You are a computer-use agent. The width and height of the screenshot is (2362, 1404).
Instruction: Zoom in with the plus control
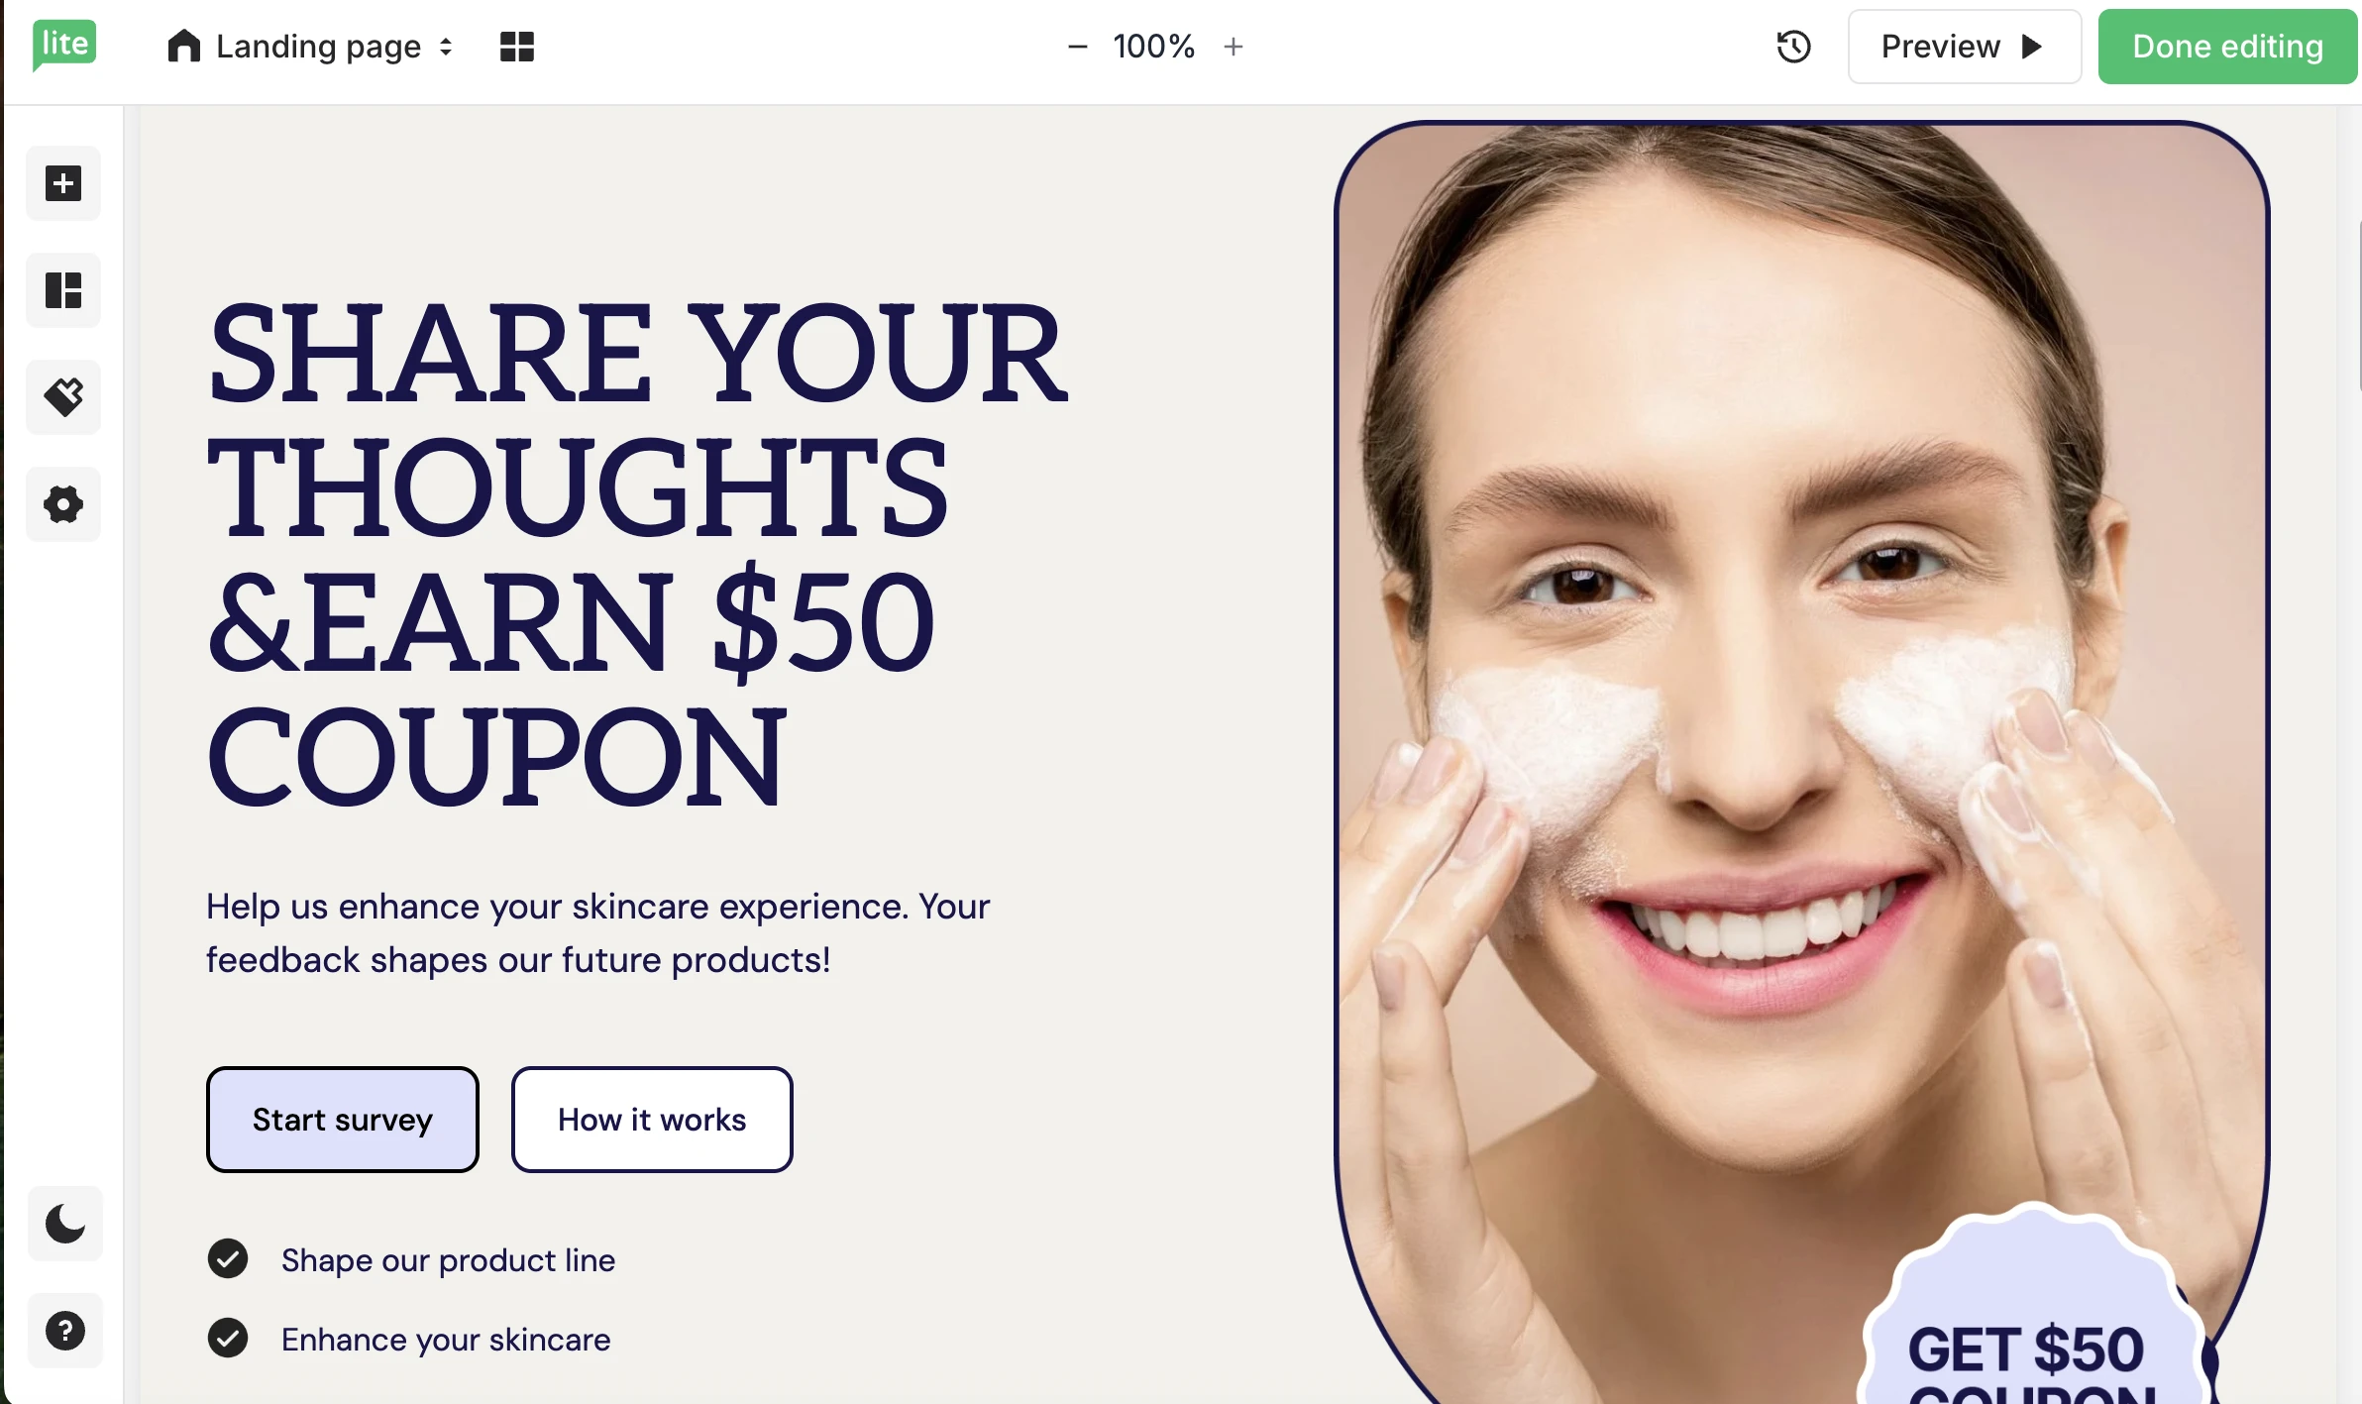click(x=1234, y=47)
